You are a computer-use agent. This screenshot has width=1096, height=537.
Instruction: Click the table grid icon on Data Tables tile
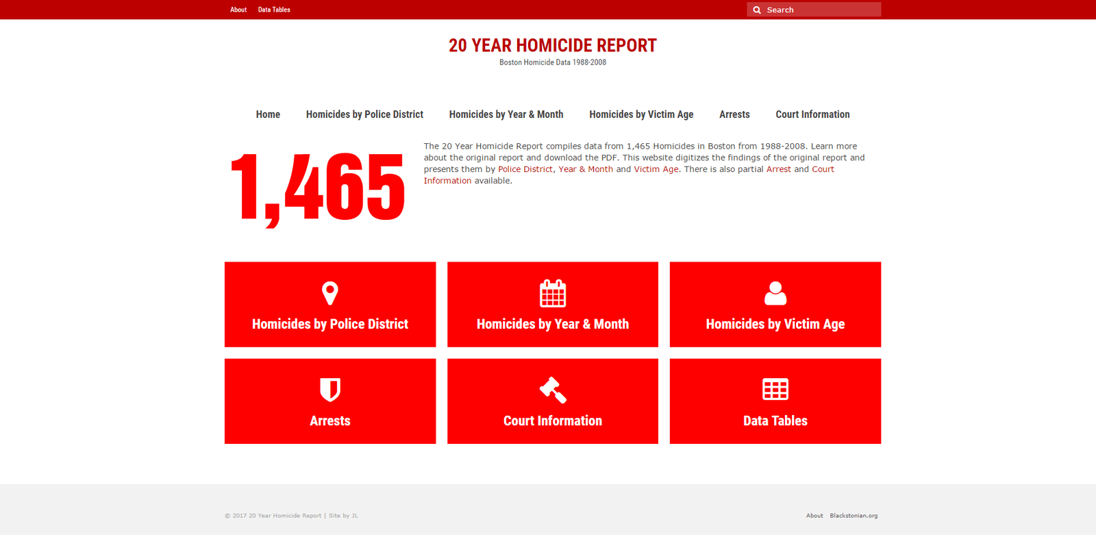tap(775, 390)
